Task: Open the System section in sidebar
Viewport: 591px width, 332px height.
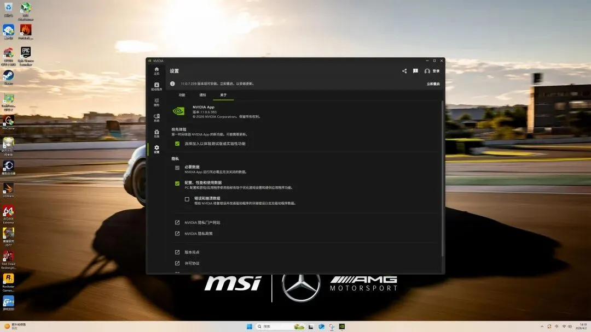Action: pos(157,118)
